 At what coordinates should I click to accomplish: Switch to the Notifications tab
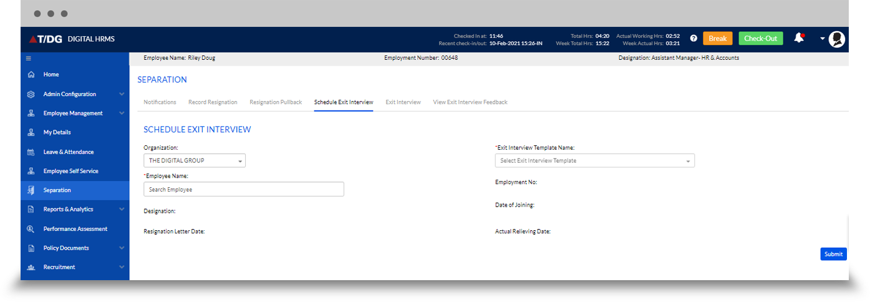pos(160,102)
